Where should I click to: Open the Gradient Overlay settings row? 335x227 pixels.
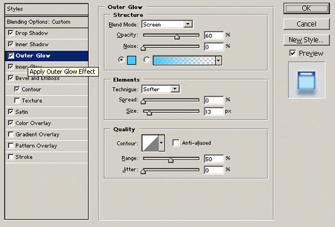(x=46, y=135)
